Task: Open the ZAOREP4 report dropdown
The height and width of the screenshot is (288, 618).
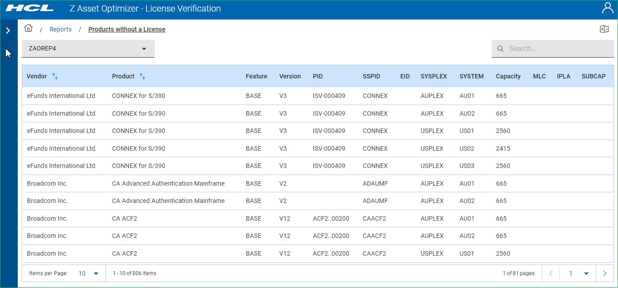Action: [x=88, y=49]
